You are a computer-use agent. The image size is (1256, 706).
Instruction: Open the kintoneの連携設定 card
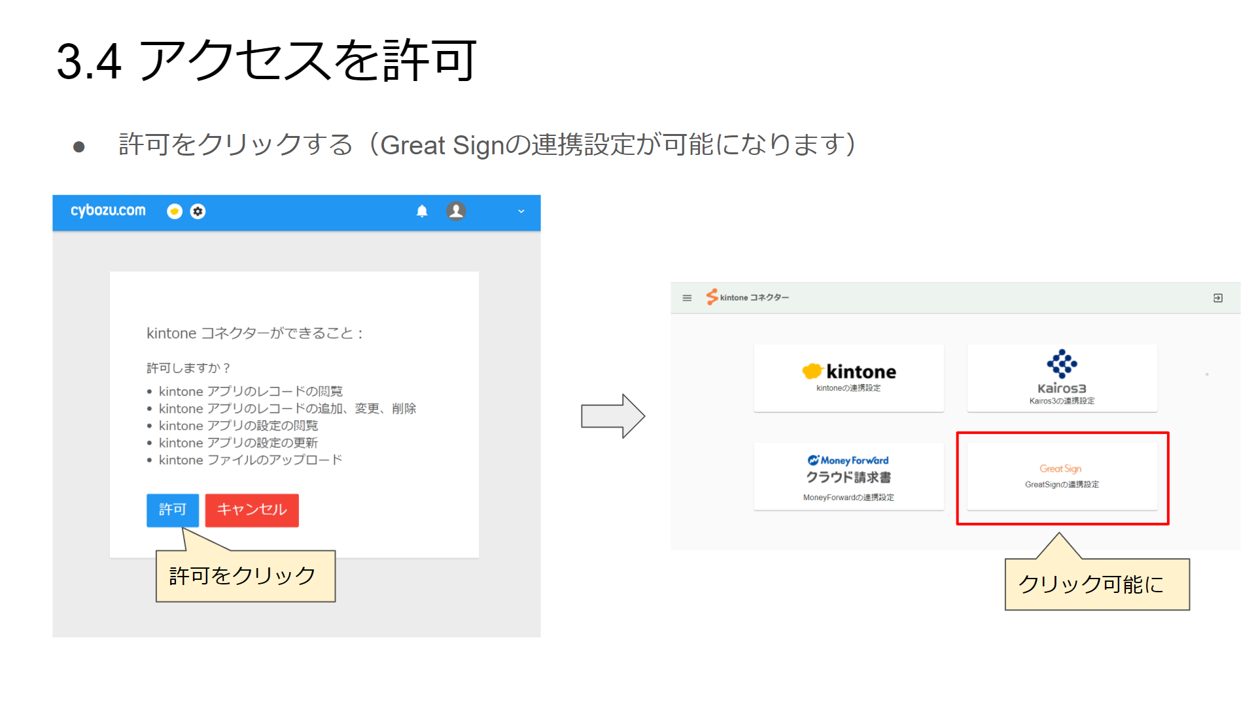[848, 378]
